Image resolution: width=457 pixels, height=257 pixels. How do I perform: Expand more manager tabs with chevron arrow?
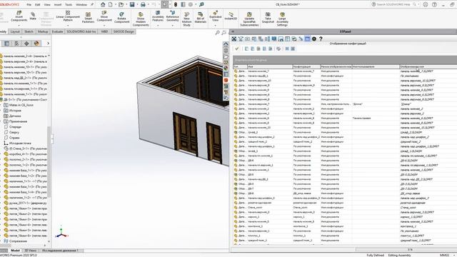[48, 44]
